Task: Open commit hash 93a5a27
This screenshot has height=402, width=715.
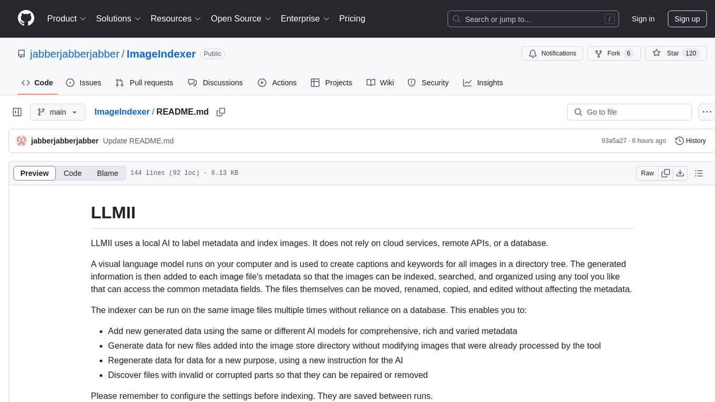Action: (614, 140)
